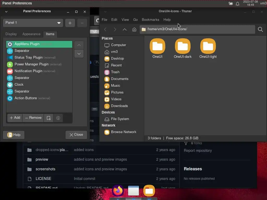Select Action Buttons item
Image resolution: width=267 pixels, height=200 pixels.
click(39, 98)
